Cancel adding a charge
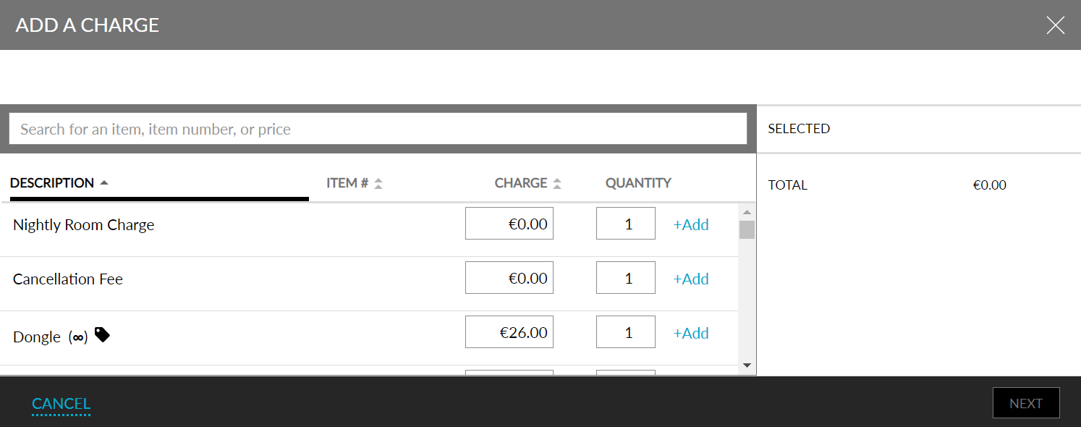This screenshot has height=427, width=1081. (61, 404)
